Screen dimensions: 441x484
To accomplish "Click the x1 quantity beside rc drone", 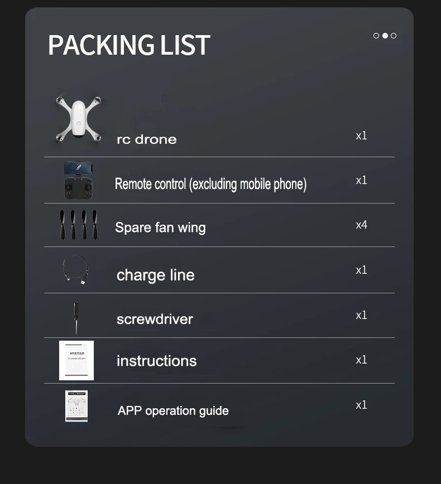I will point(361,135).
